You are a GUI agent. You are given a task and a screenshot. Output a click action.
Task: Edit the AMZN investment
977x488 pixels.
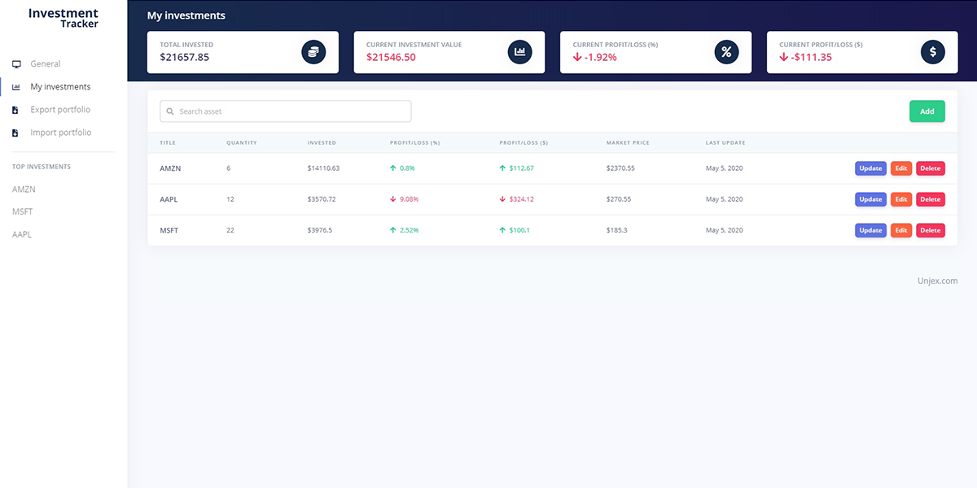[901, 168]
